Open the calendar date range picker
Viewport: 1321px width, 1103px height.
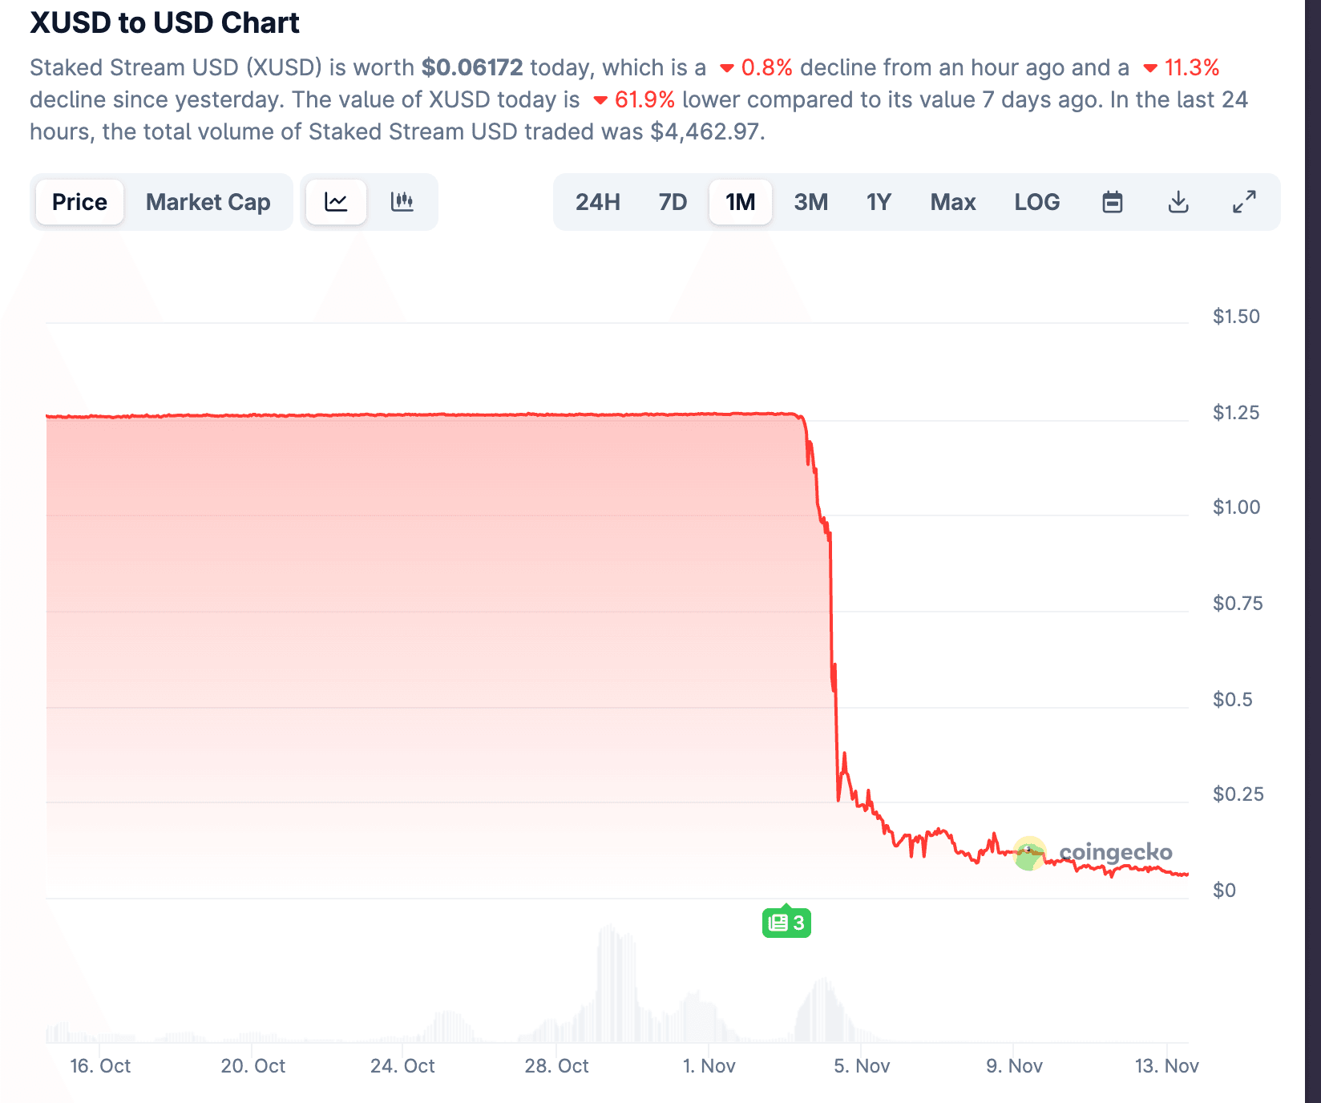[x=1111, y=202]
